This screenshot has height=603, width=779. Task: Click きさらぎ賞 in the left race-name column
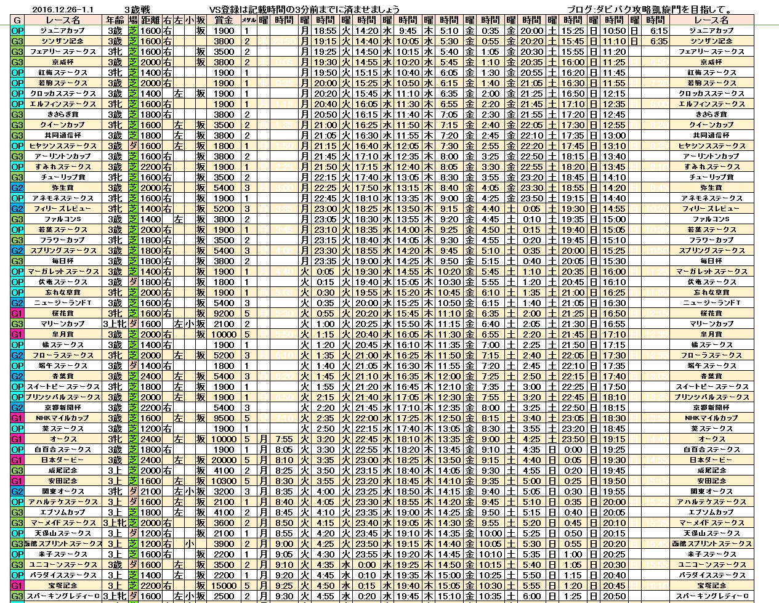point(63,115)
